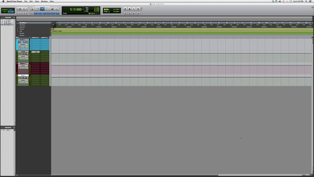
Task: Expand the Key ruler
Action: tap(18, 31)
